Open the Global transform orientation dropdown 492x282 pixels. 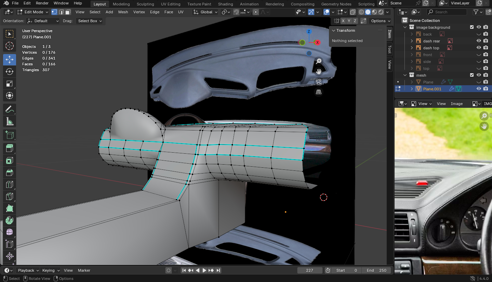(205, 12)
